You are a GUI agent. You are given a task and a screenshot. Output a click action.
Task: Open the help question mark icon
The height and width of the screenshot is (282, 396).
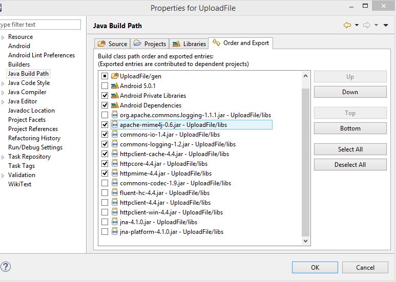click(x=6, y=267)
